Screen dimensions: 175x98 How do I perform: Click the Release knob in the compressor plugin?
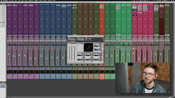pos(92,59)
